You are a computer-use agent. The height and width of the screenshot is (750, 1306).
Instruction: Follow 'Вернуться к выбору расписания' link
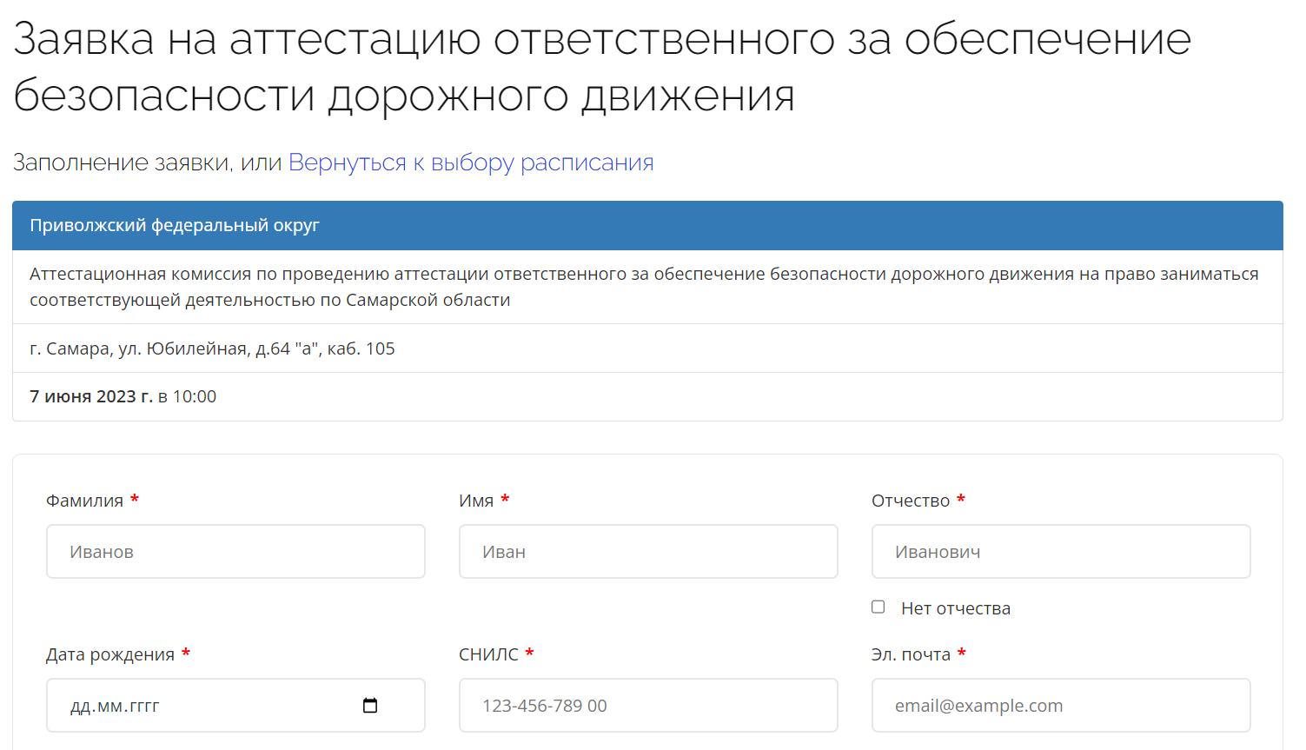click(x=471, y=163)
